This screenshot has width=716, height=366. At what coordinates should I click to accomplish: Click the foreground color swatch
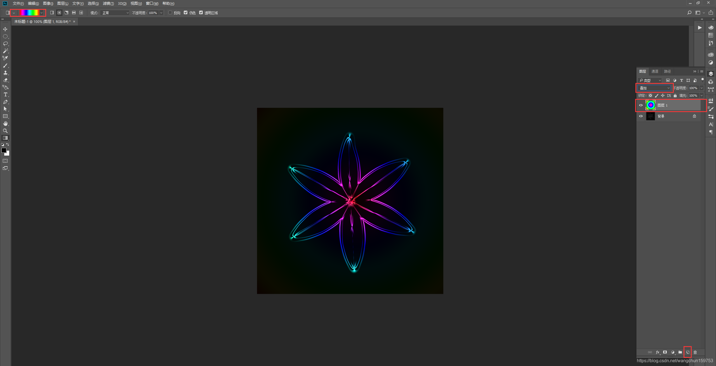point(4,150)
